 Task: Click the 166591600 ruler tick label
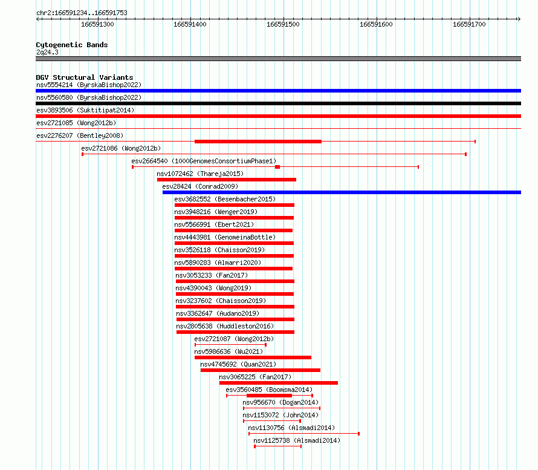click(376, 24)
